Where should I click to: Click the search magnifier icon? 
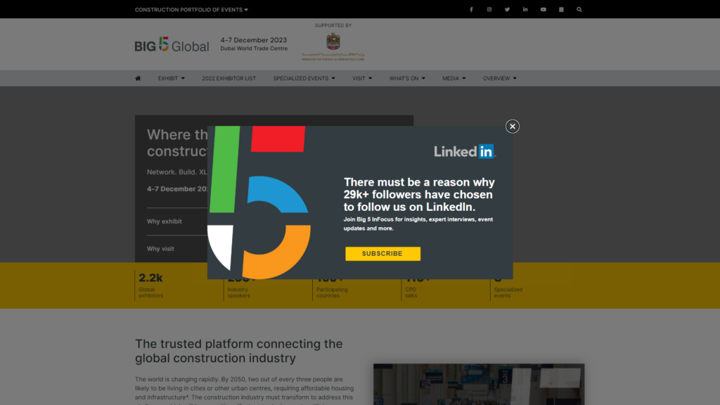click(x=579, y=9)
